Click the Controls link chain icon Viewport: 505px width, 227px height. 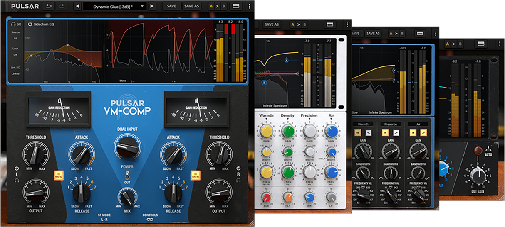150,220
